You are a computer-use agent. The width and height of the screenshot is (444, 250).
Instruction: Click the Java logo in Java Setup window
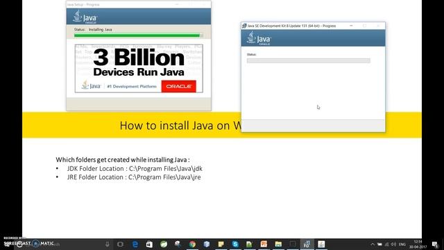[x=85, y=17]
